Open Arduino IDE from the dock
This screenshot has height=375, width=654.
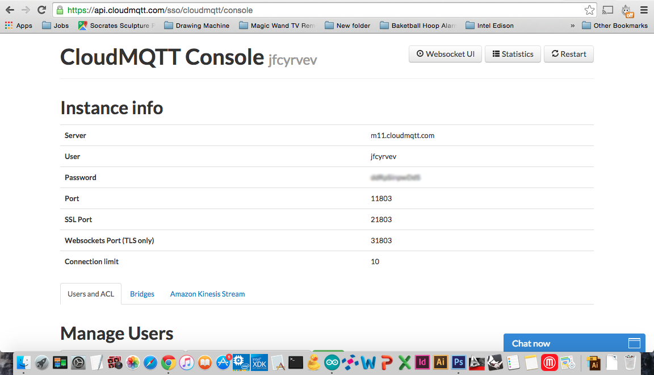point(332,363)
